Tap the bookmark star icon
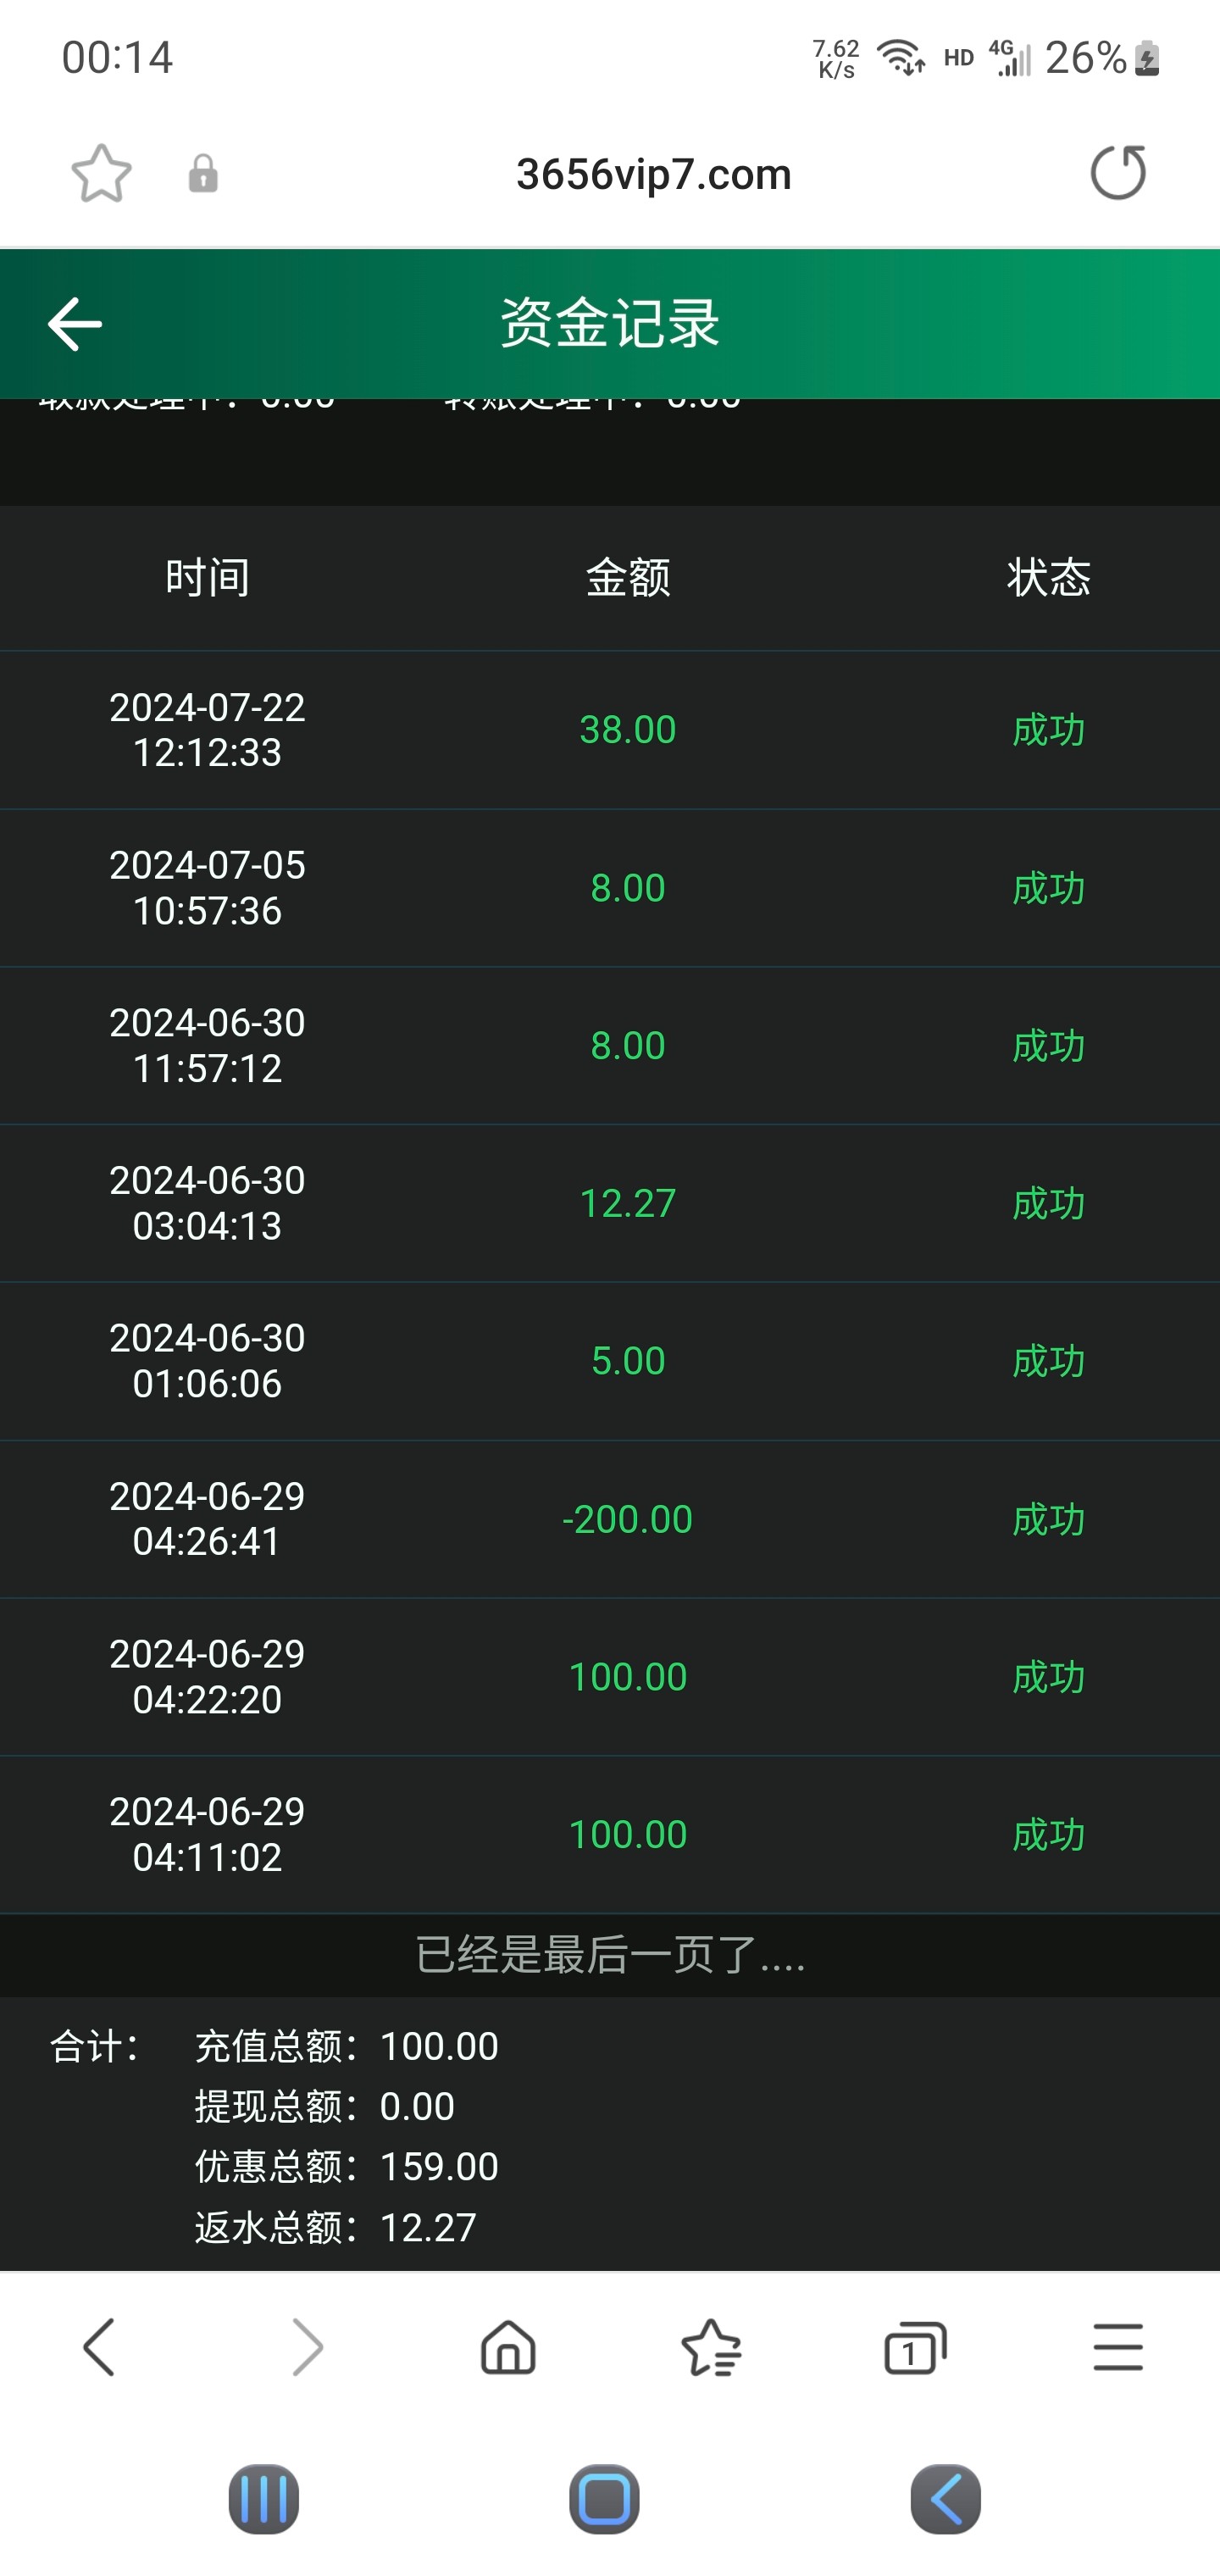Viewport: 1220px width, 2576px height. (101, 174)
